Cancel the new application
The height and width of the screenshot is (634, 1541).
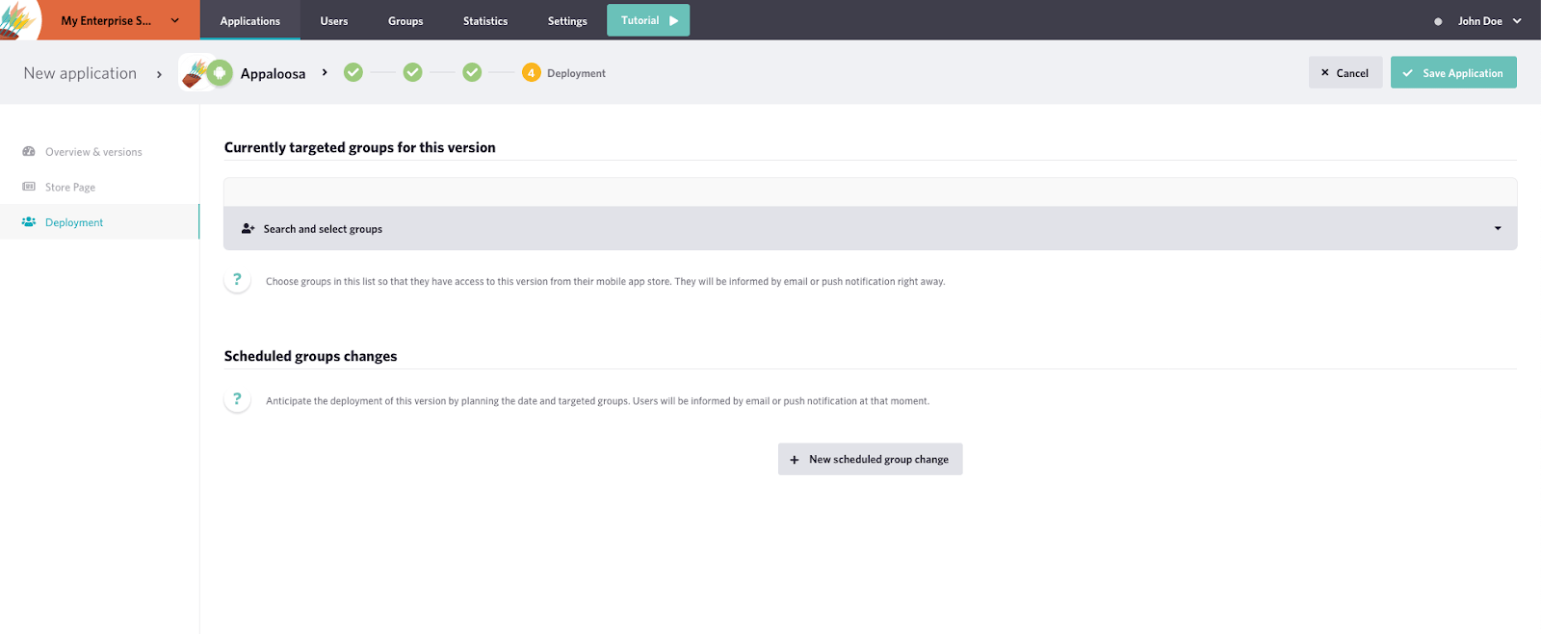1345,72
